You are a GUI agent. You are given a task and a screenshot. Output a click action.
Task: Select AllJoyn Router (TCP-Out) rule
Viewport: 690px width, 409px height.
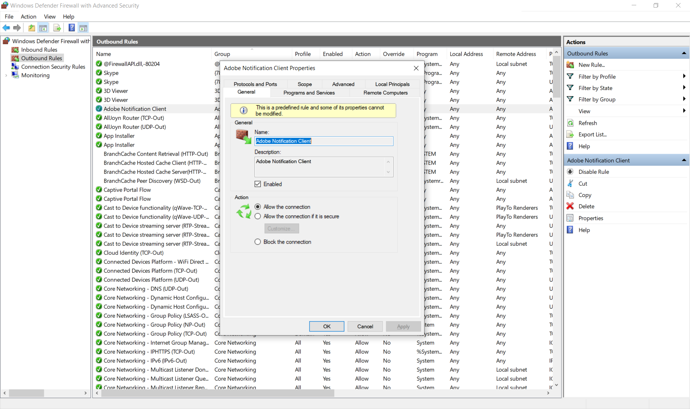point(134,118)
